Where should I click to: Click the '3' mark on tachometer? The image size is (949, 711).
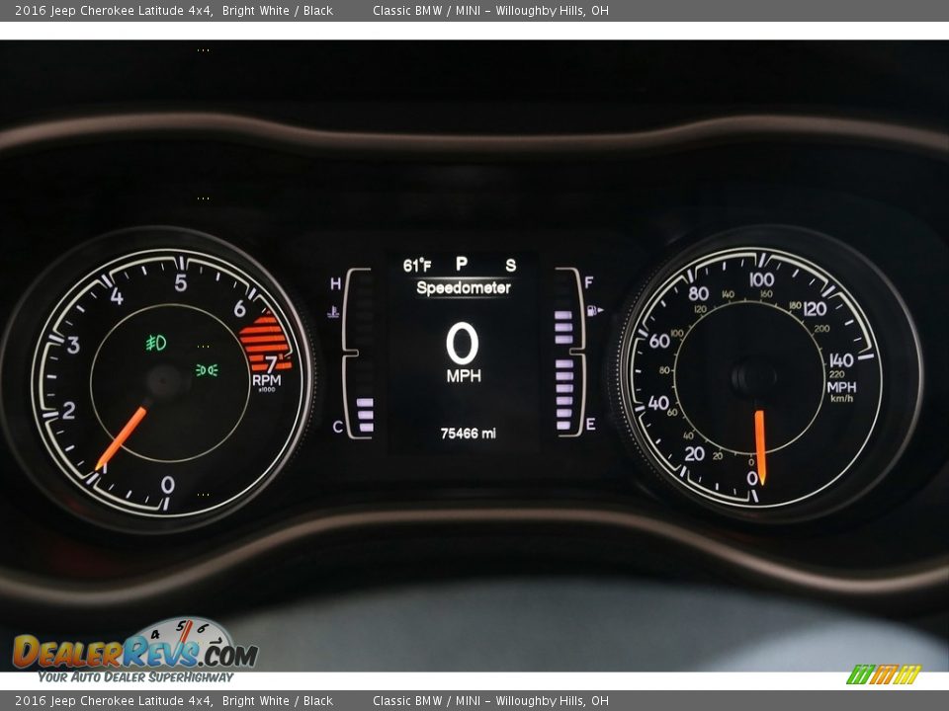(x=73, y=346)
